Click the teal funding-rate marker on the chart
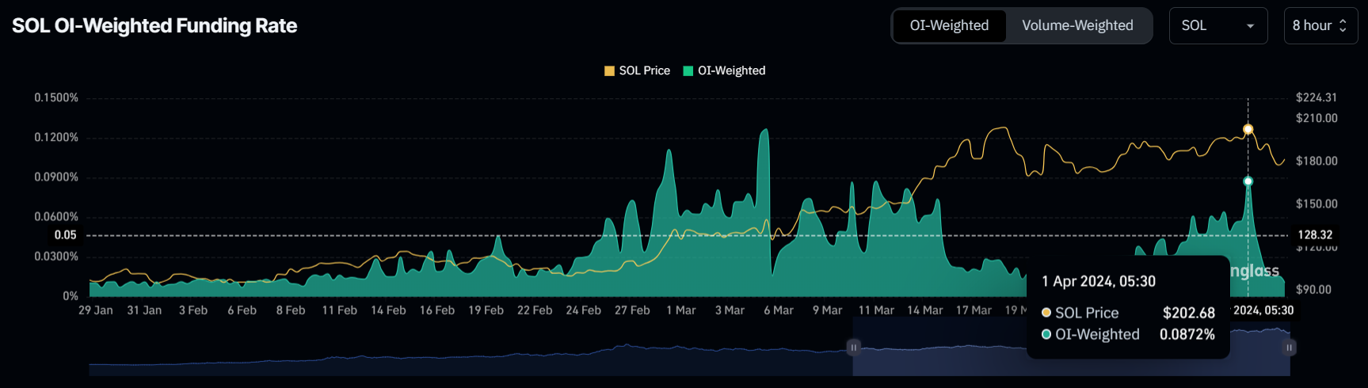This screenshot has height=388, width=1368. (x=1248, y=181)
